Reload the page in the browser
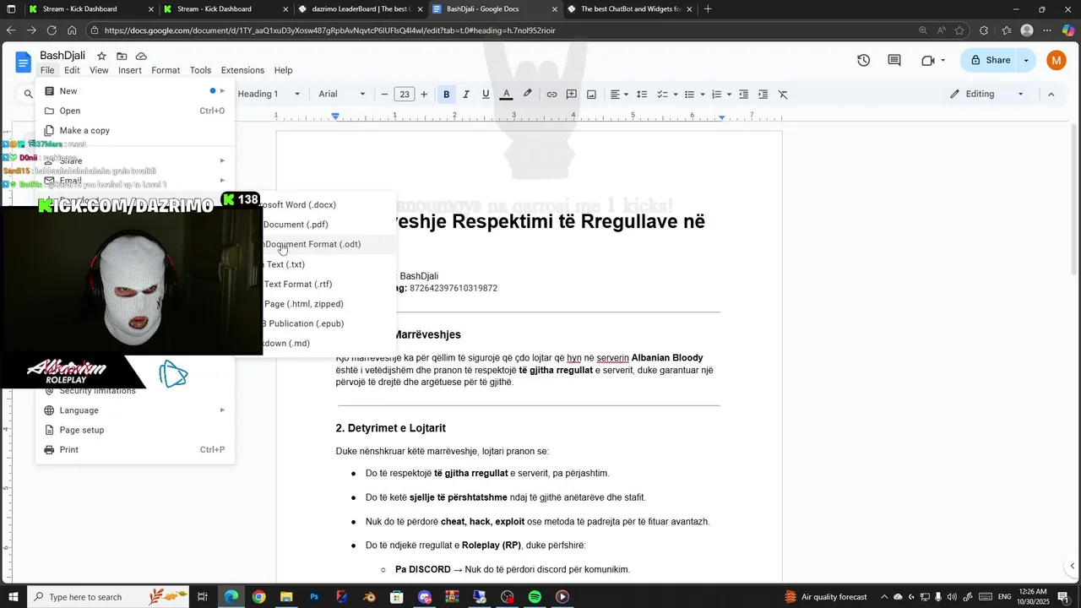This screenshot has height=608, width=1081. coord(52,30)
